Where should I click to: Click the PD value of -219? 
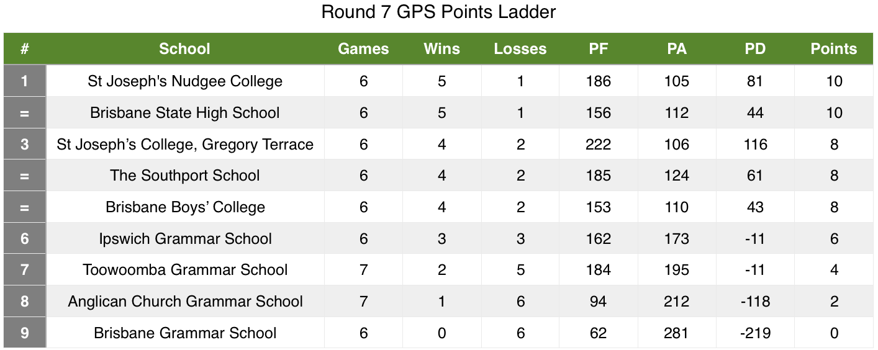[755, 333]
